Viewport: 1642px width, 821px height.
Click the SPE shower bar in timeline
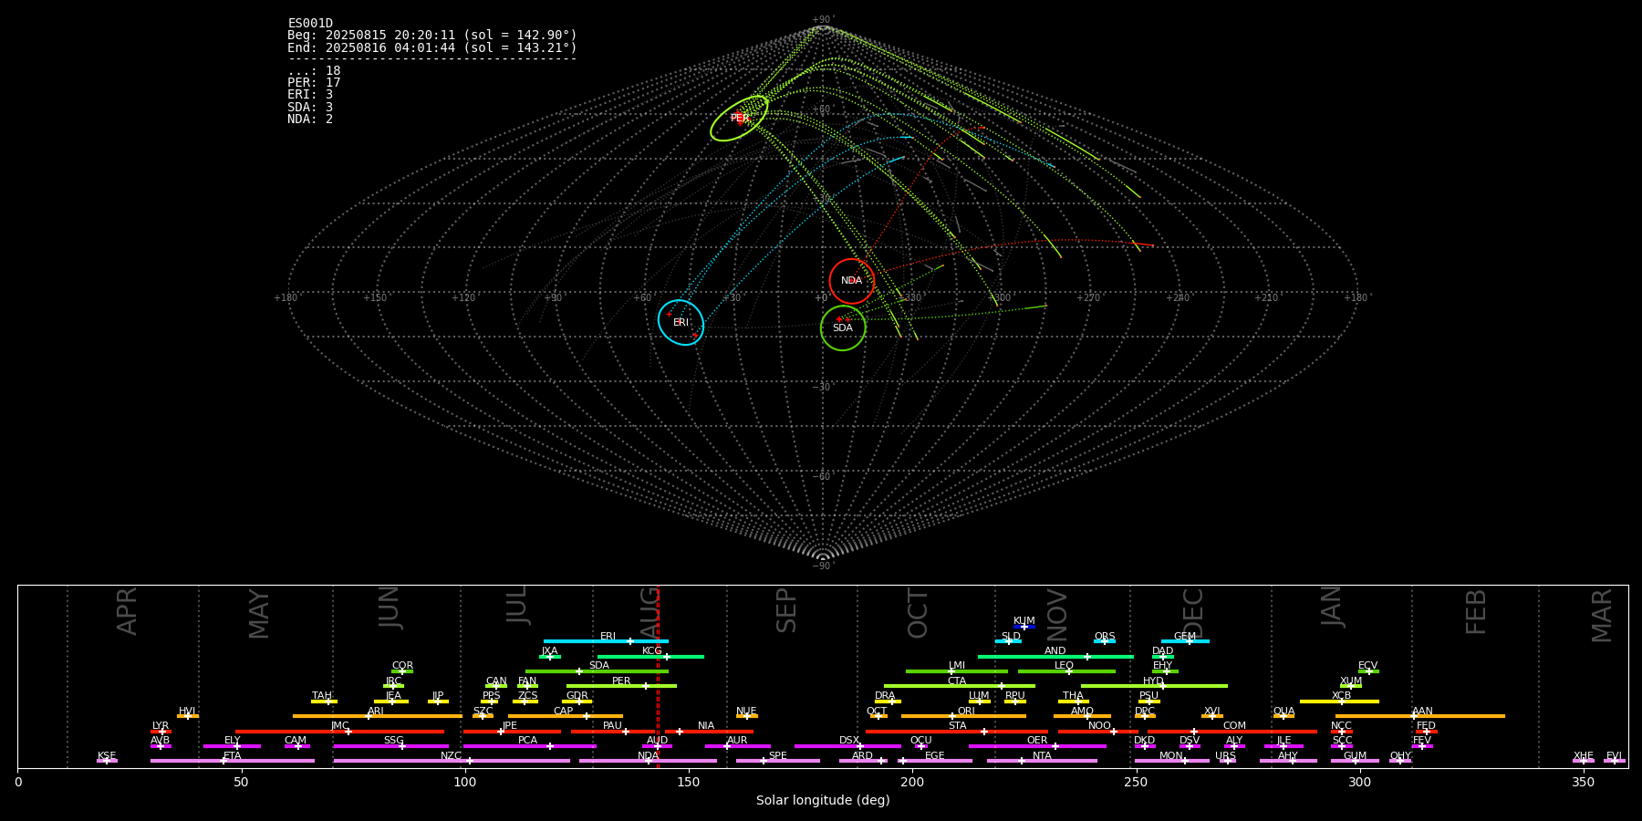pyautogui.click(x=778, y=761)
